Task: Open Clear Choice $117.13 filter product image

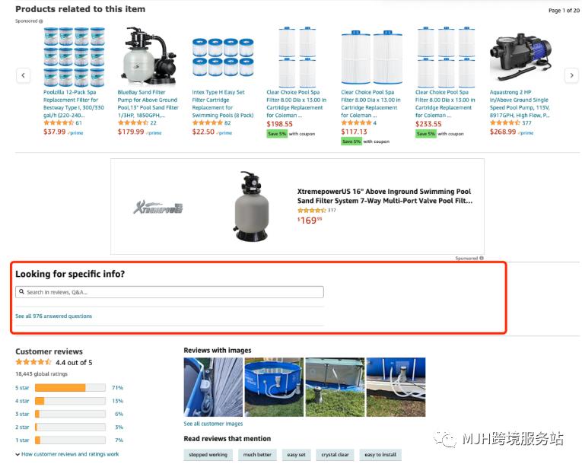Action: tap(371, 58)
